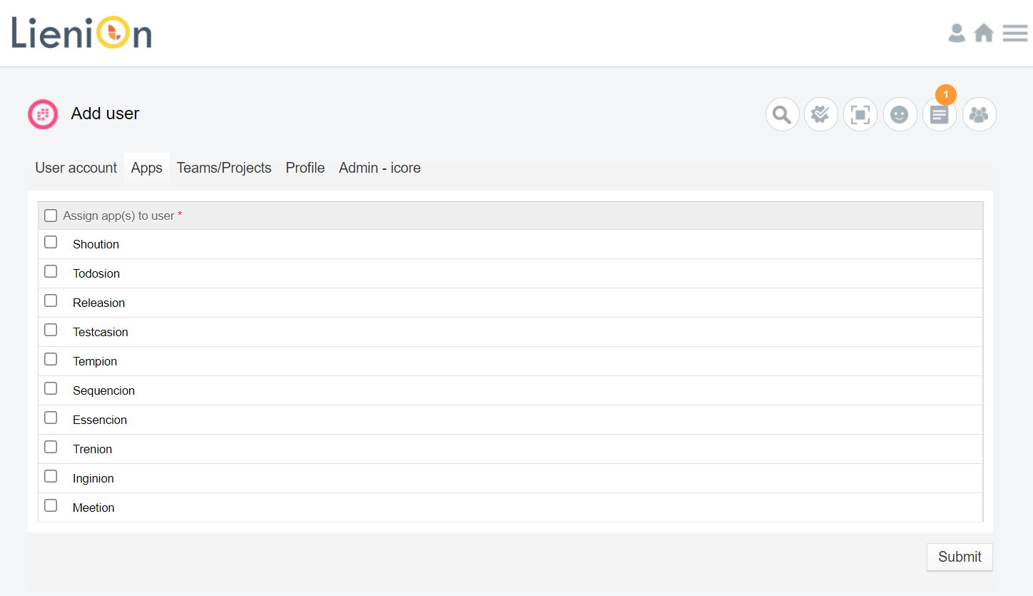1033x596 pixels.
Task: Click the pink Add user app icon
Action: click(43, 114)
